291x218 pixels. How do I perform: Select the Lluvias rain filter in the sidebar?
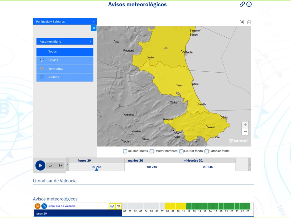[65, 60]
